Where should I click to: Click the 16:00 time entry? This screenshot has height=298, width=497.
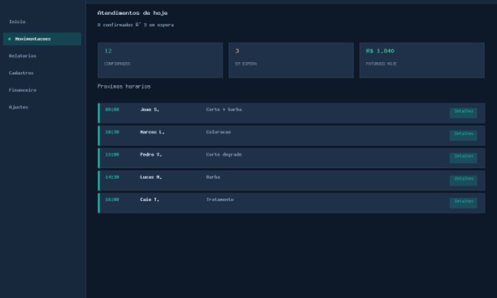pyautogui.click(x=112, y=199)
